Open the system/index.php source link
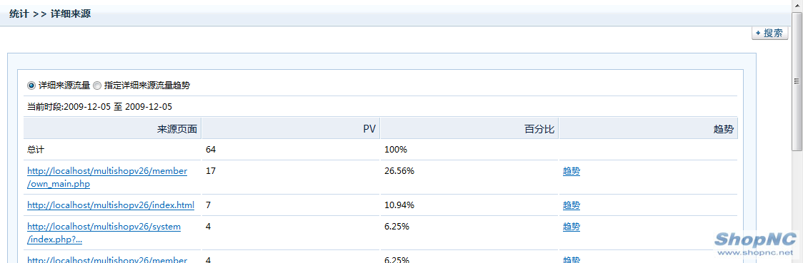 104,233
